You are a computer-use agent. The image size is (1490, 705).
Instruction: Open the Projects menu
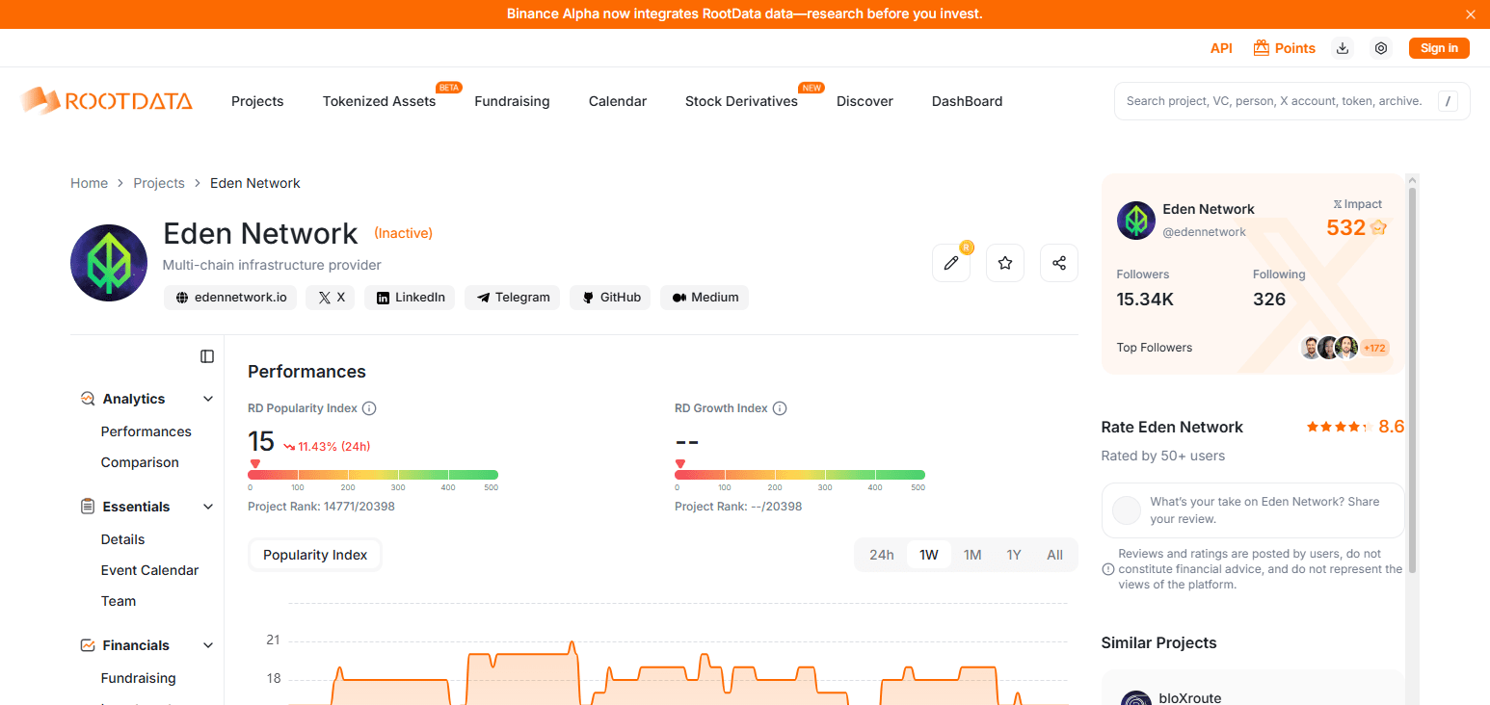coord(257,101)
